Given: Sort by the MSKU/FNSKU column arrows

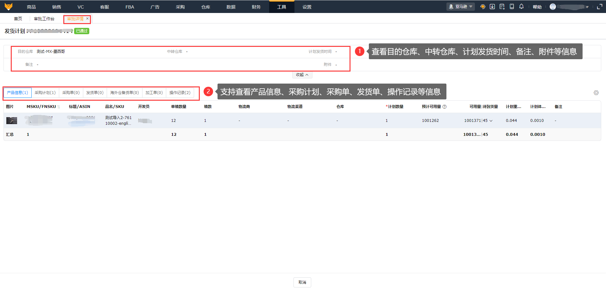Looking at the screenshot, I should [x=59, y=107].
